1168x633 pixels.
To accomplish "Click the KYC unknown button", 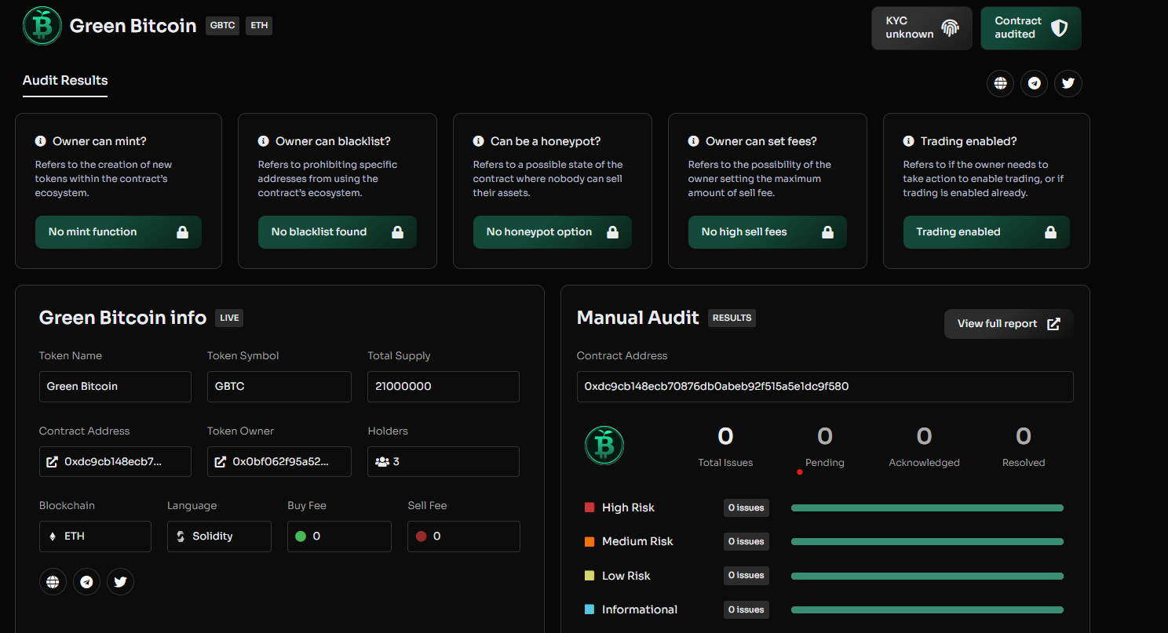I will (x=922, y=28).
